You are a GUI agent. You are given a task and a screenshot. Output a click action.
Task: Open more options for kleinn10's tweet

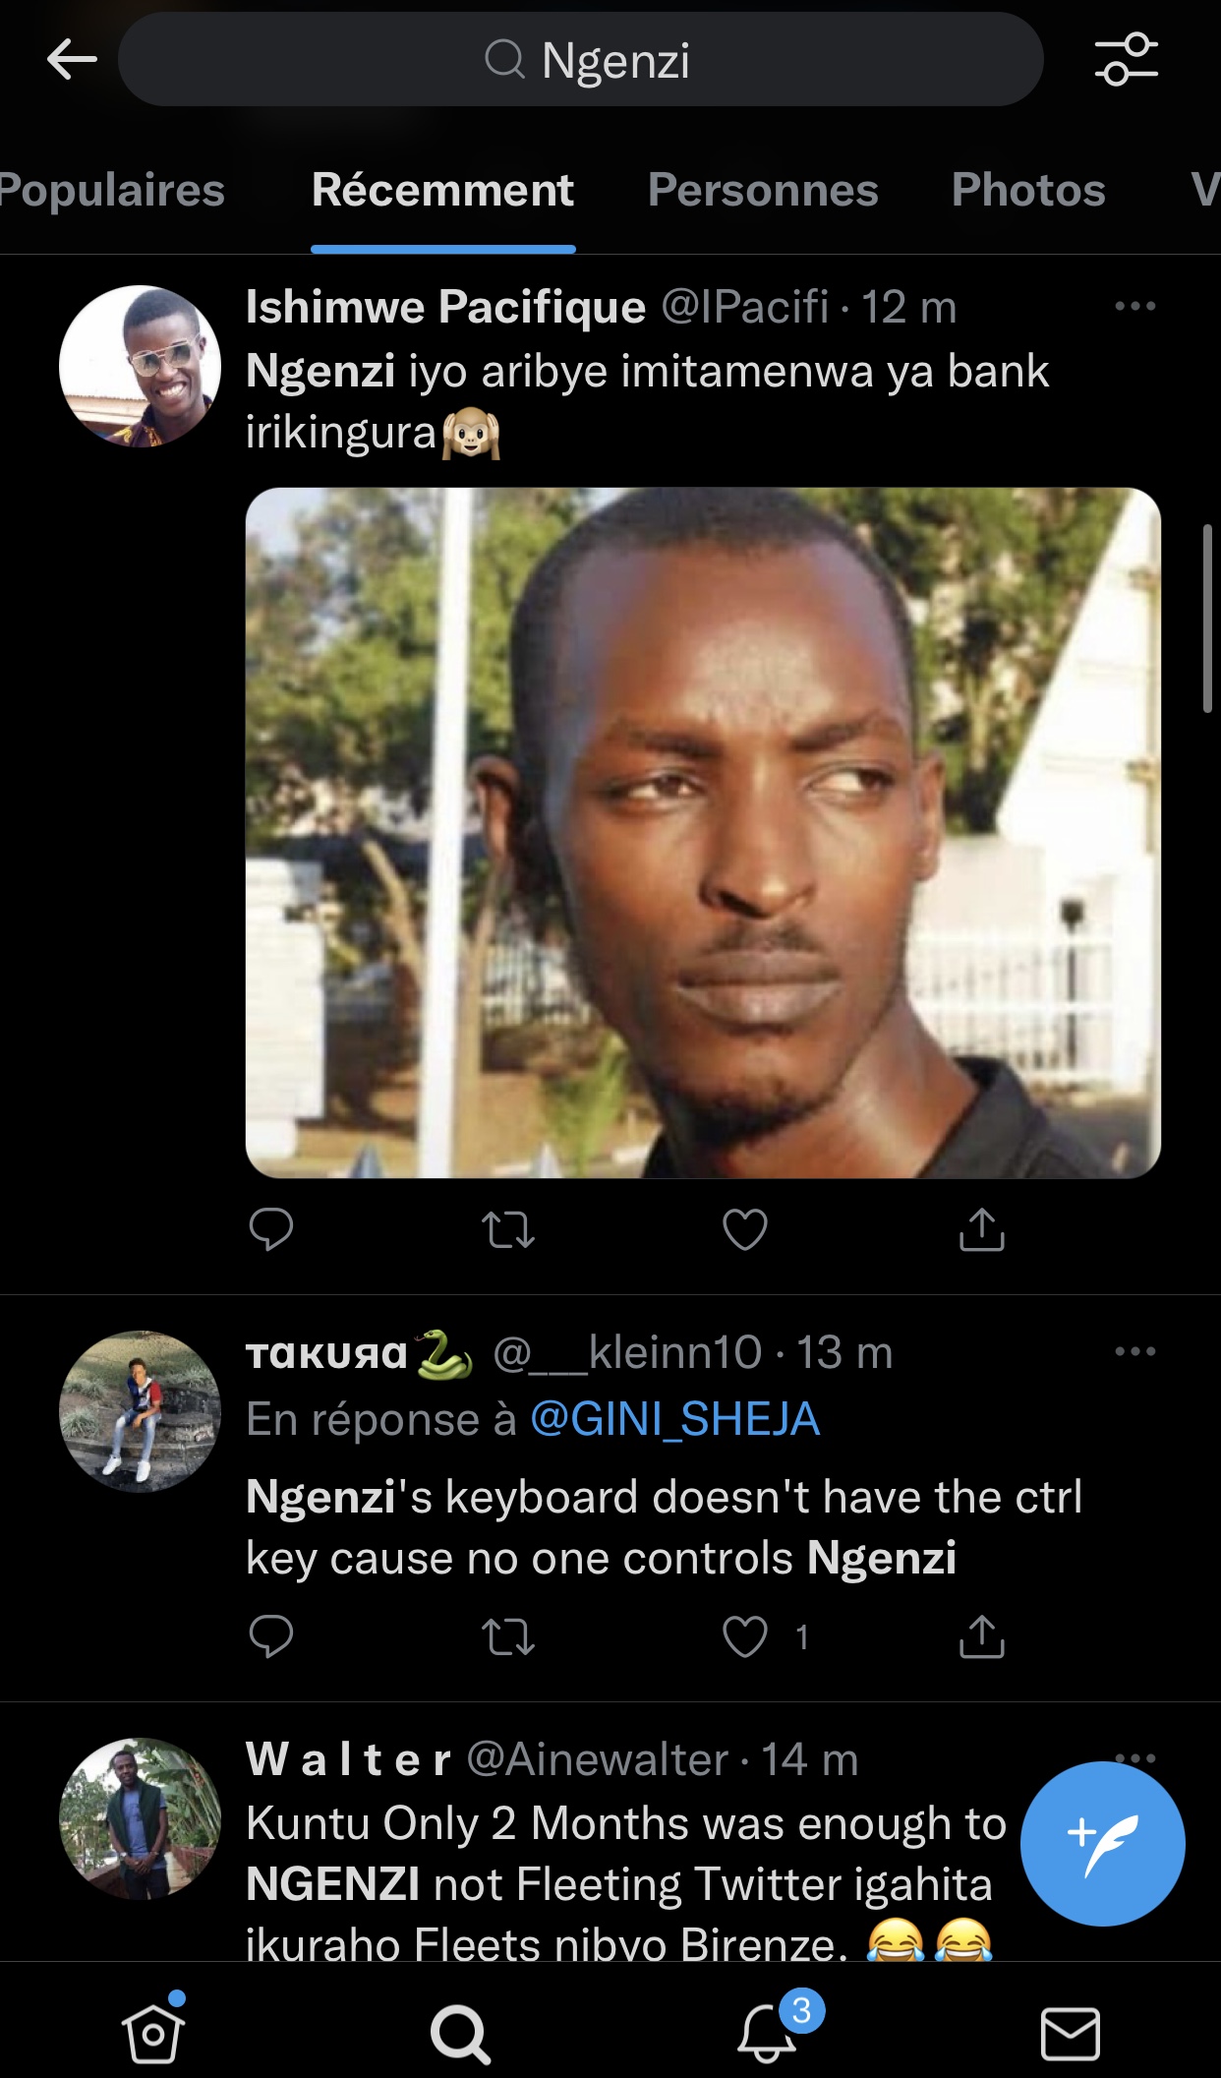pos(1134,1352)
